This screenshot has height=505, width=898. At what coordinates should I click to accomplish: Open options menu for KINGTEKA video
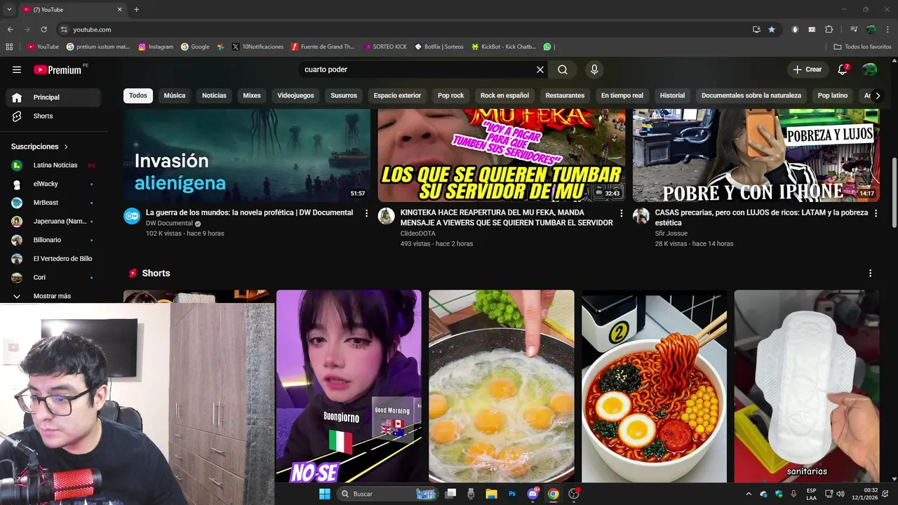pyautogui.click(x=621, y=213)
